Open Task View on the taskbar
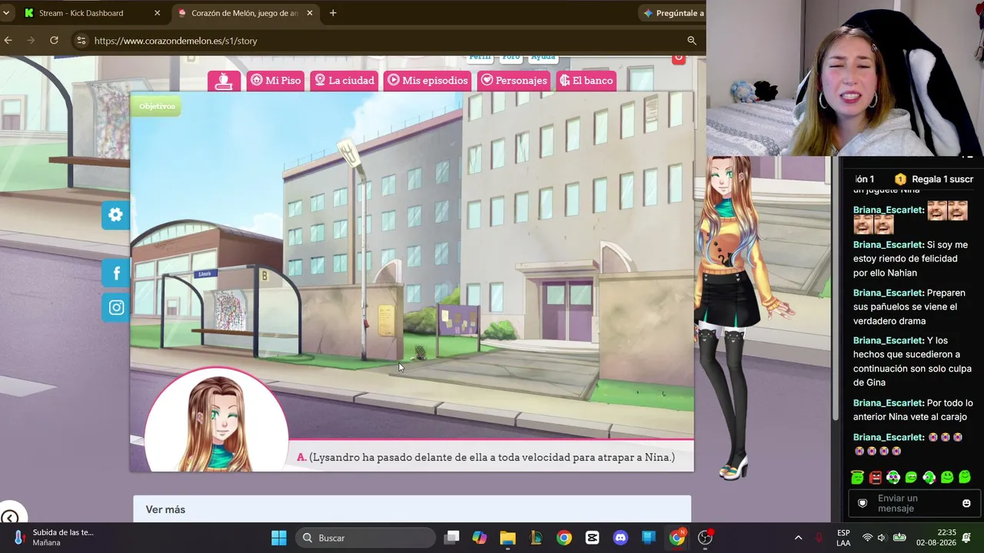Viewport: 984px width, 553px height. pyautogui.click(x=451, y=538)
